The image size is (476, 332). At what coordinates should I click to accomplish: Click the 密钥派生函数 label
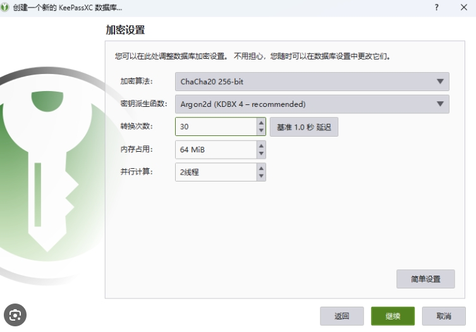click(x=143, y=104)
